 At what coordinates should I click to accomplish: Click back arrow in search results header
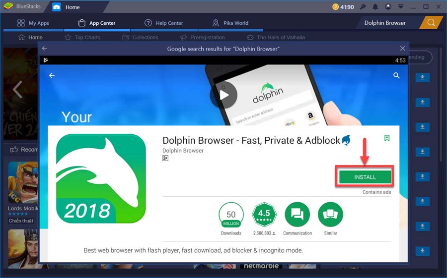point(45,49)
